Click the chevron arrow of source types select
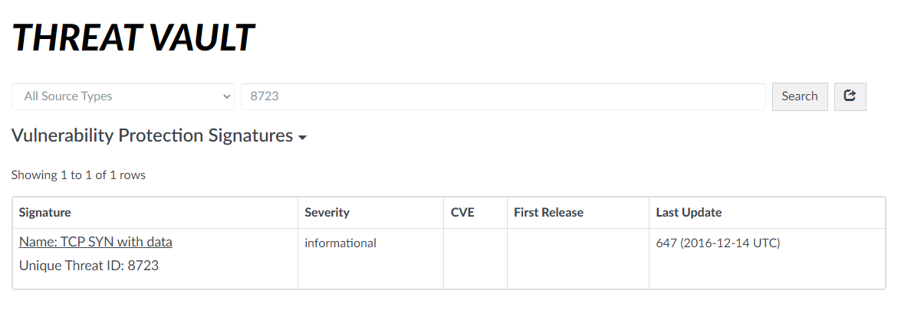Image resolution: width=901 pixels, height=310 pixels. click(x=226, y=96)
